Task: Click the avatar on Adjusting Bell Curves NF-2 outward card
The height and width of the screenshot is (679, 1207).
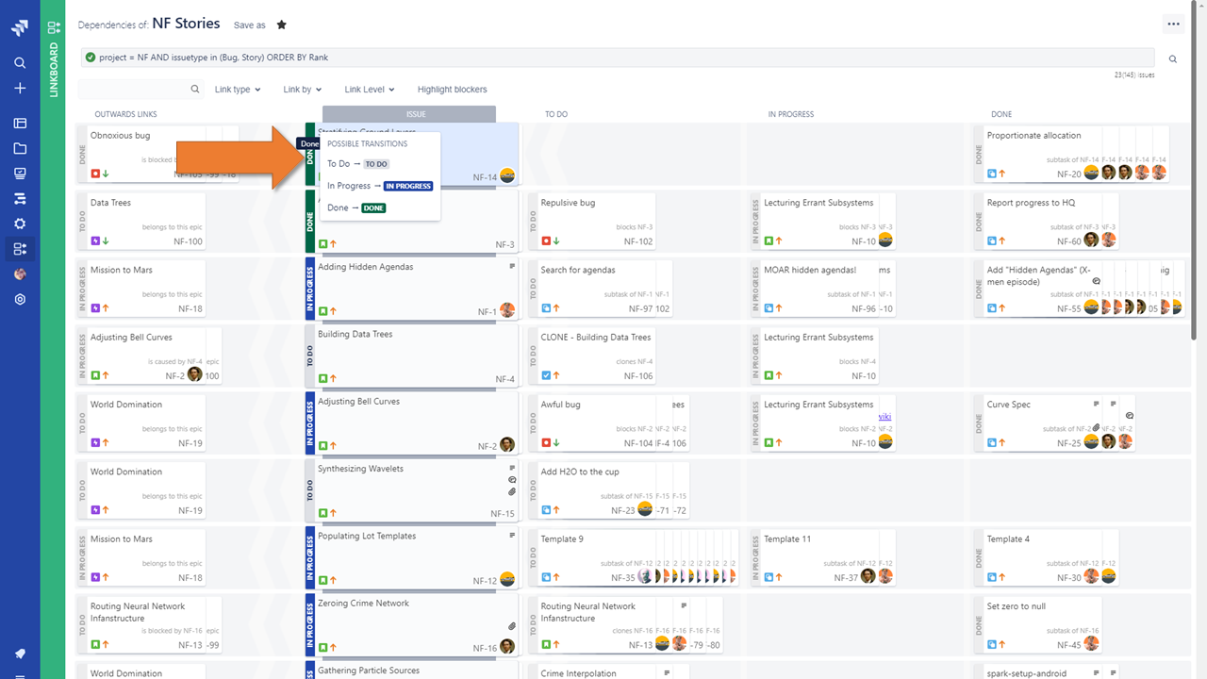Action: tap(195, 374)
